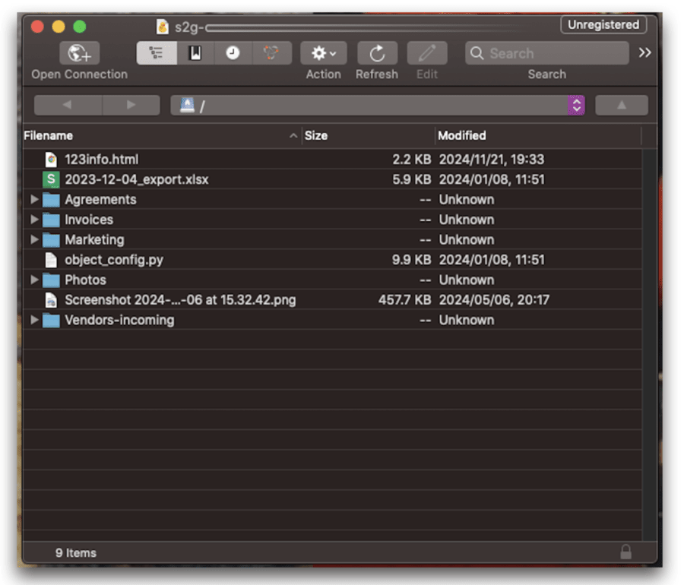The width and height of the screenshot is (684, 585).
Task: Expand the toolbar overflow chevron
Action: tap(645, 52)
